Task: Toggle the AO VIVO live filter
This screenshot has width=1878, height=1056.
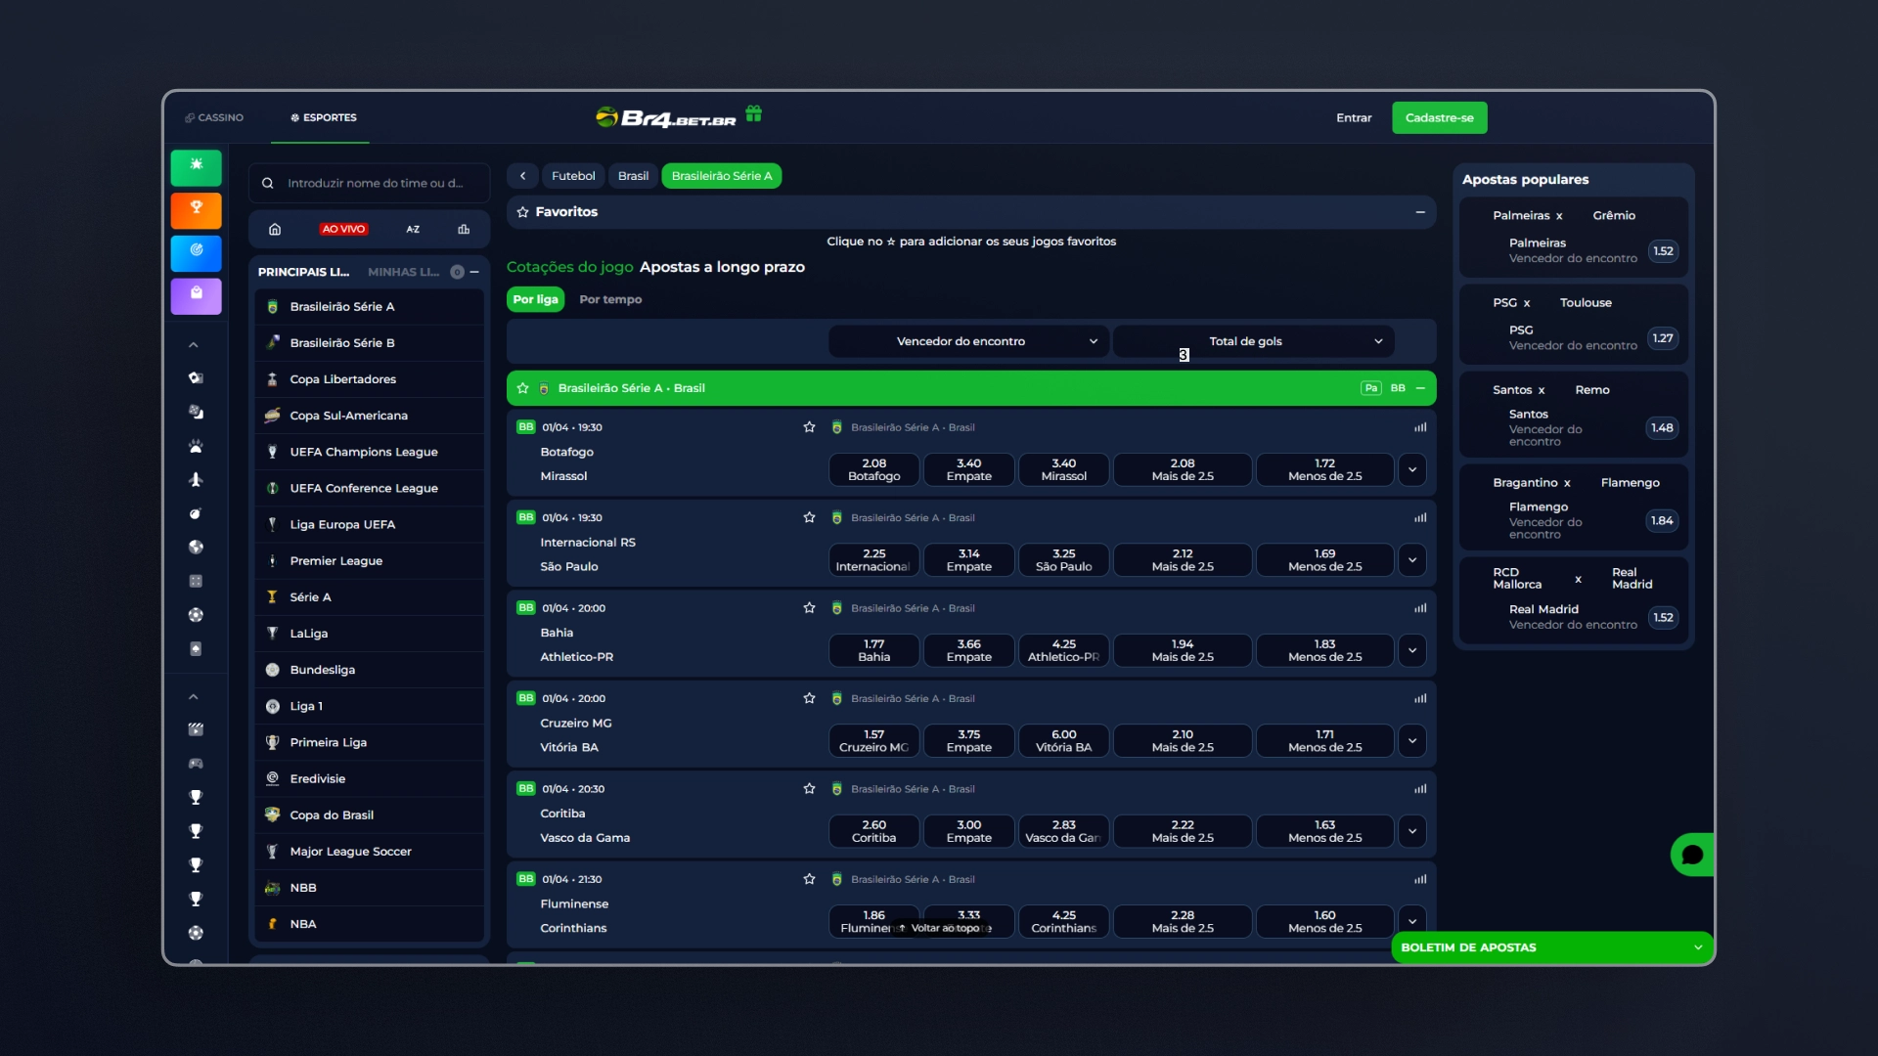Action: point(343,229)
